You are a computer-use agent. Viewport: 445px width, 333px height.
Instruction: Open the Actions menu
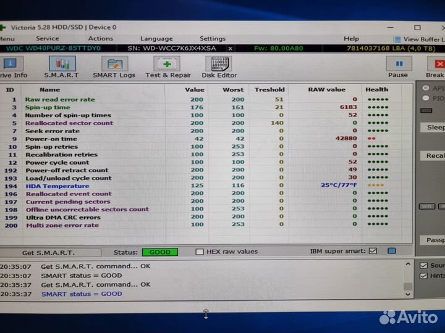(101, 38)
